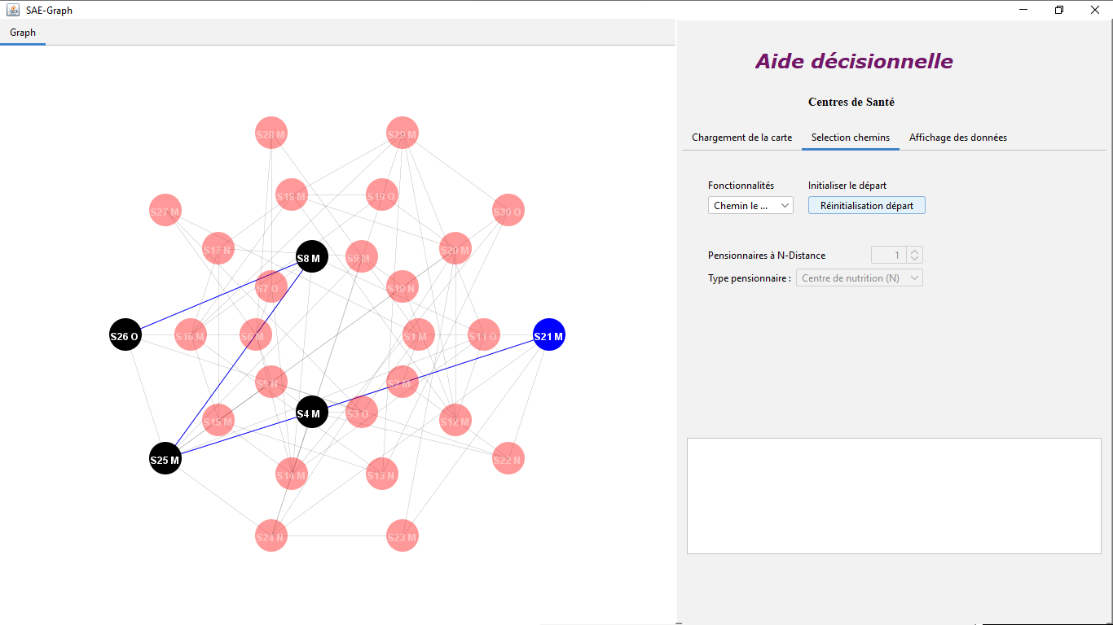The height and width of the screenshot is (625, 1113).
Task: Open the Type pensionnaire combo box
Action: [860, 278]
